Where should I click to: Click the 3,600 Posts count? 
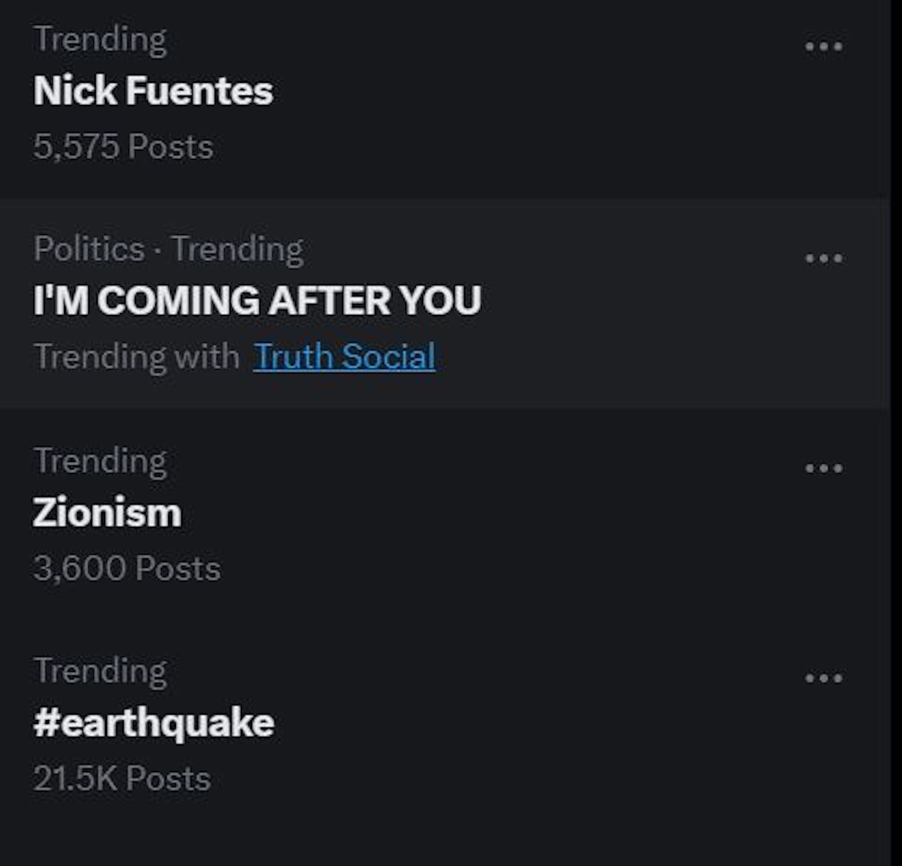point(127,568)
